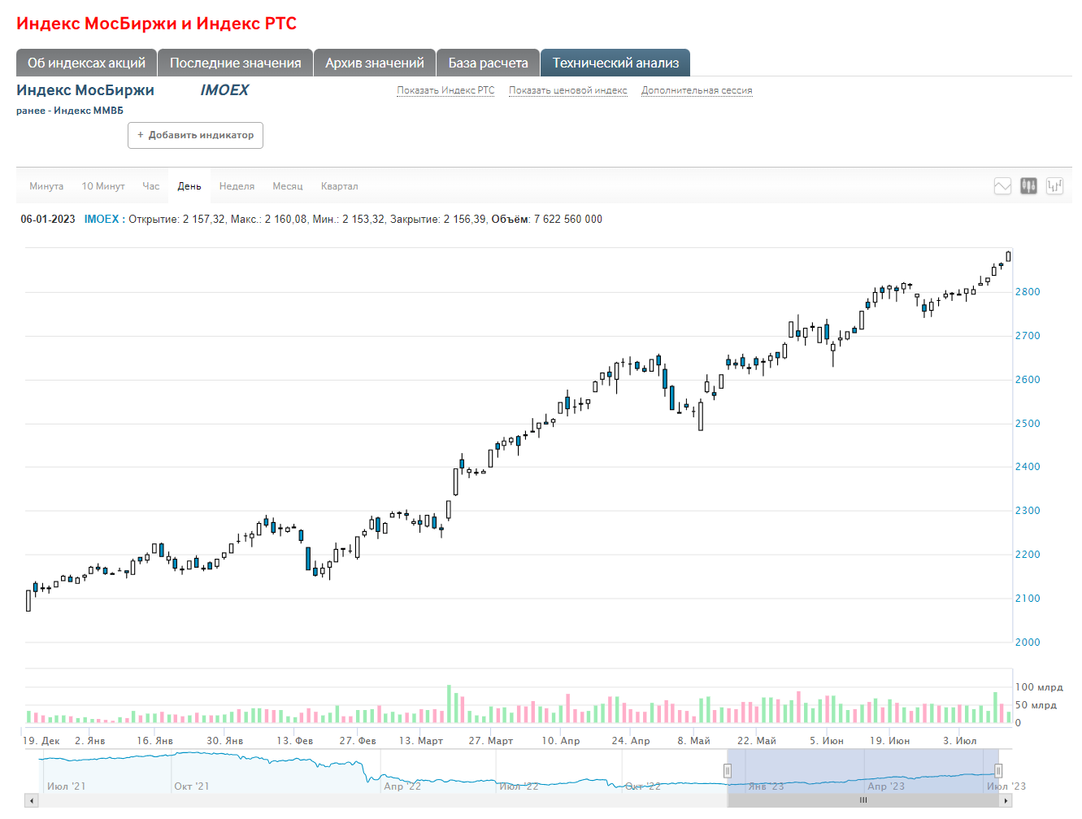Screen dimensions: 1082x819
Task: Set interval to 'Месяц'
Action: click(x=288, y=186)
